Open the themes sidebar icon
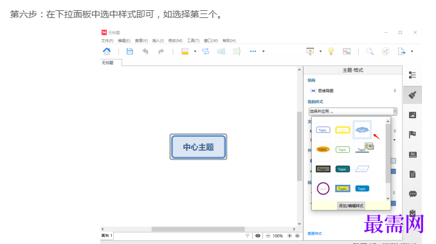This screenshot has width=436, height=244. tap(413, 155)
